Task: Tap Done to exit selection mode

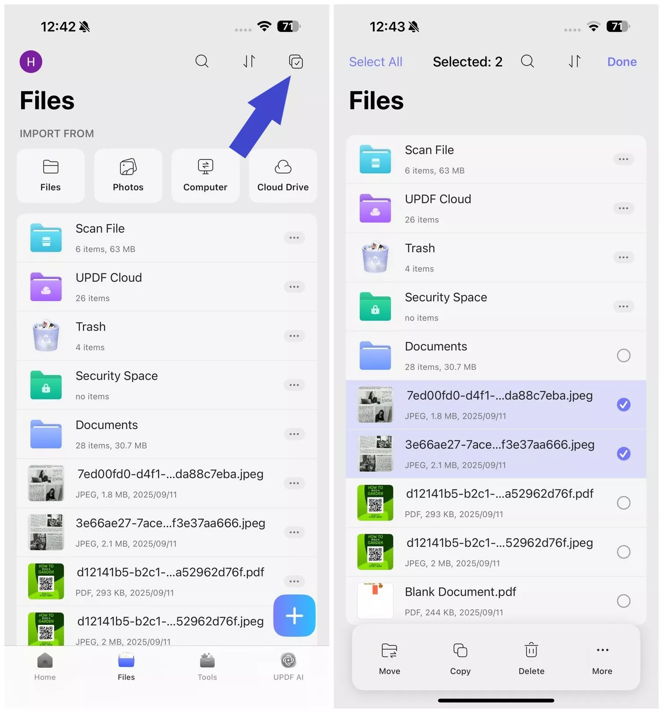Action: point(622,62)
